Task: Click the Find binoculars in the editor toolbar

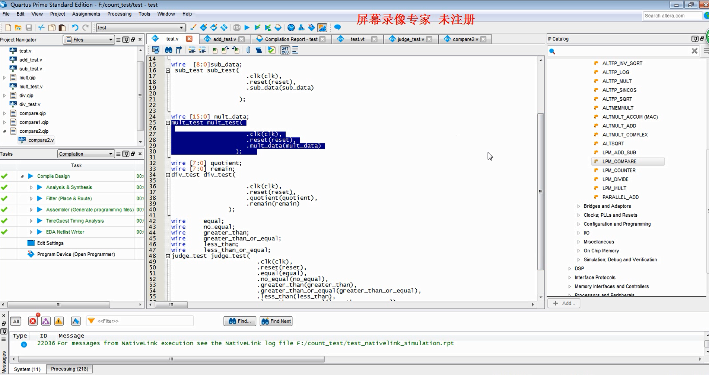Action: click(x=168, y=50)
